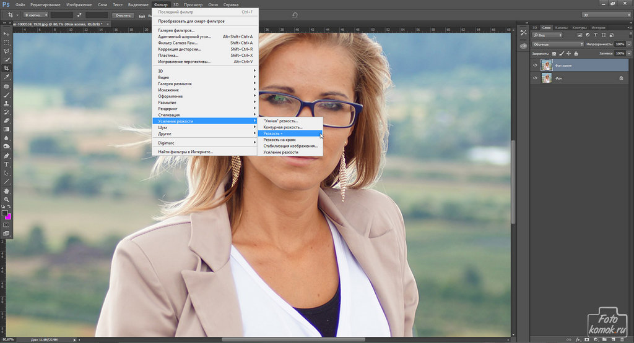Viewport: 634px width, 343px height.
Task: Select the Line shape tool
Action: pos(6,182)
